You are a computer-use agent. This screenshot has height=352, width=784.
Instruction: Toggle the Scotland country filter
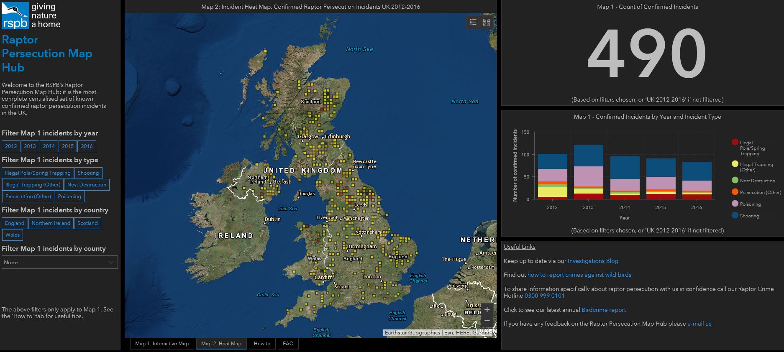point(87,223)
